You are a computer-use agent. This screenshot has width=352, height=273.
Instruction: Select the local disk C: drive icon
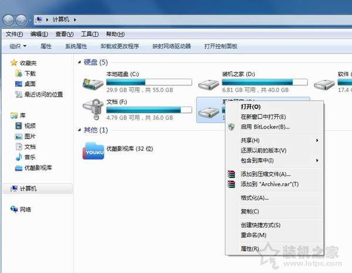tap(93, 84)
